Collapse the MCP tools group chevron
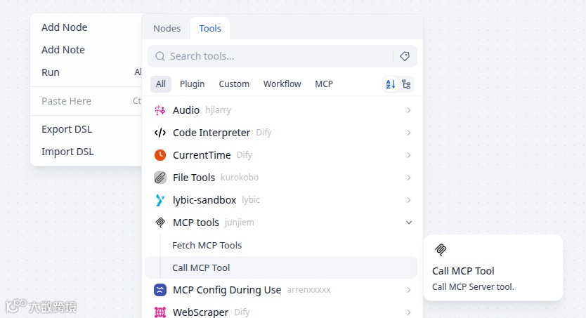The image size is (586, 318). [409, 223]
